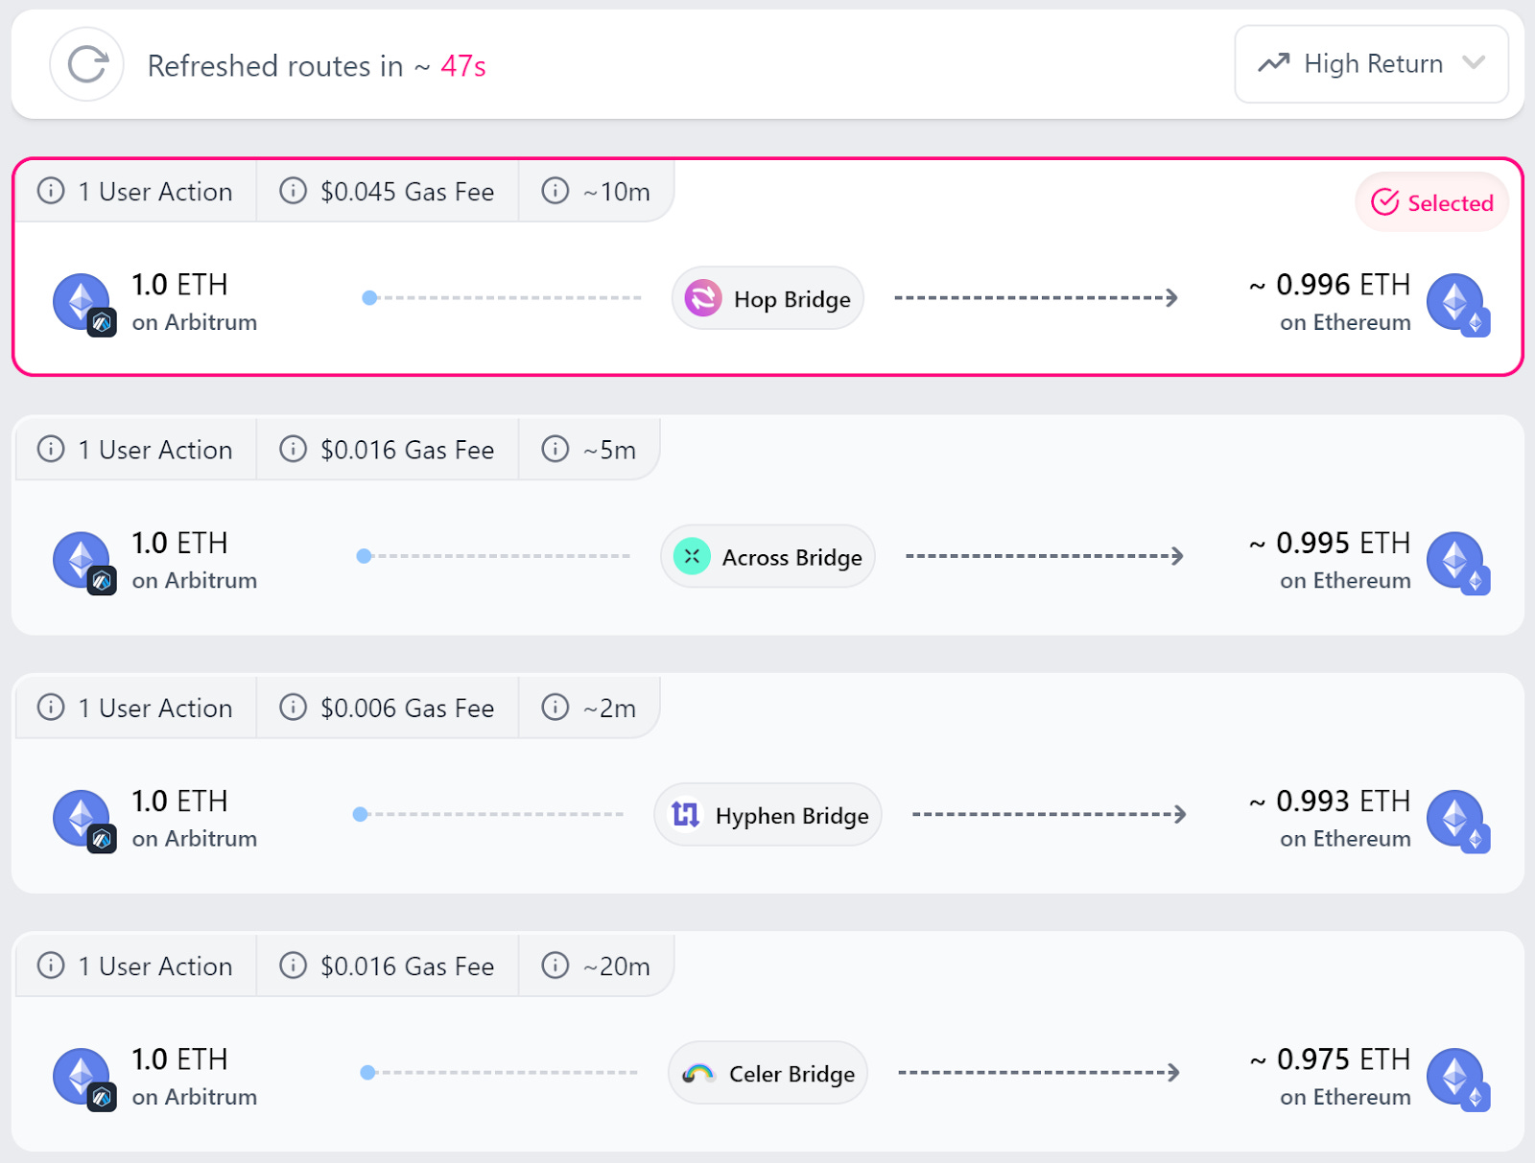Expand the sort chevron next to High Return

(x=1474, y=63)
